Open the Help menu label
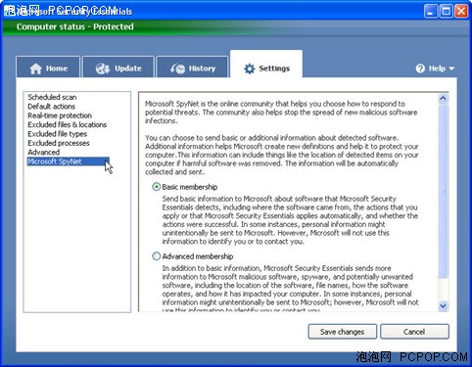472x367 pixels. point(437,69)
